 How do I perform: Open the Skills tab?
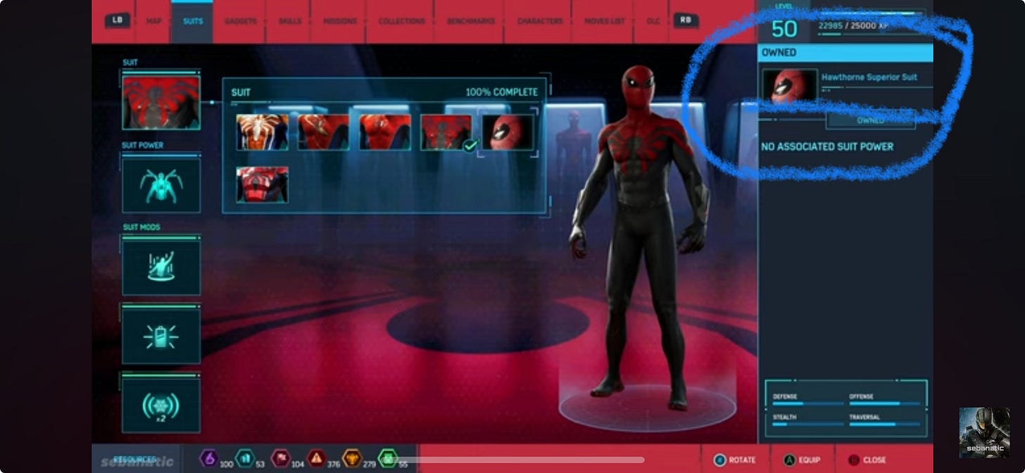pyautogui.click(x=289, y=21)
